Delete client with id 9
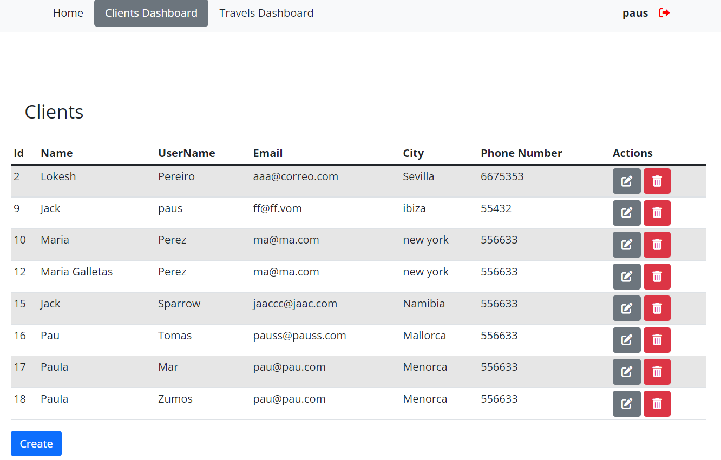 657,213
